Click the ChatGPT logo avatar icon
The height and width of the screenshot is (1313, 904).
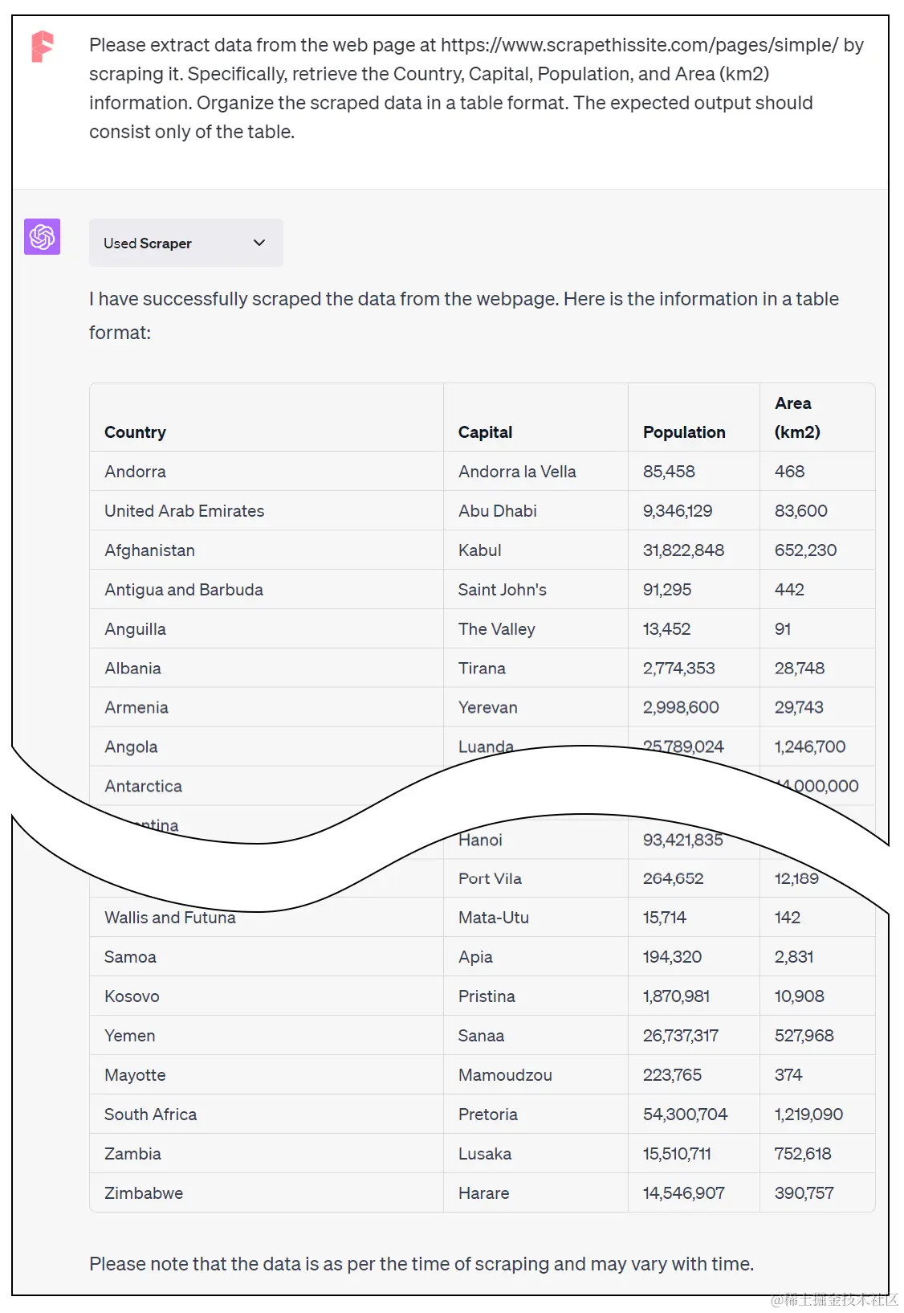(x=42, y=236)
